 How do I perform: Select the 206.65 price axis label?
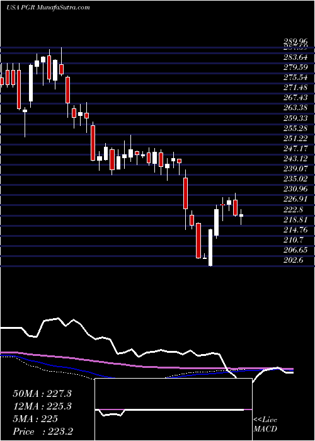tap(295, 250)
